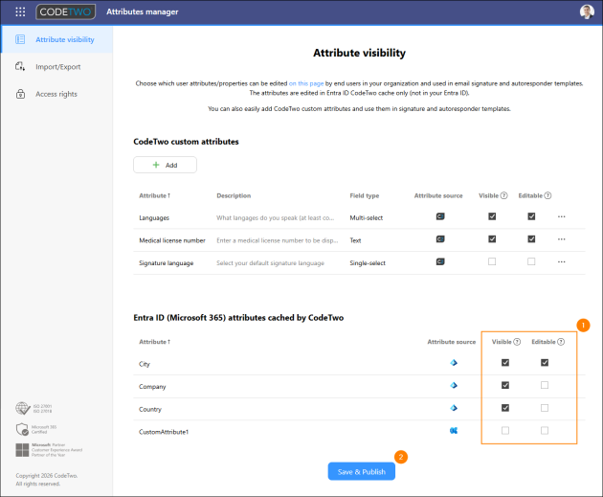Open Access rights section

[x=56, y=94]
